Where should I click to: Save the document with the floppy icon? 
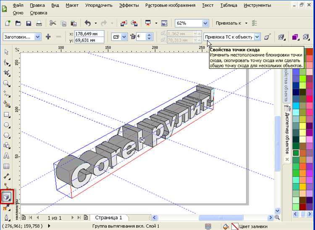coord(29,23)
